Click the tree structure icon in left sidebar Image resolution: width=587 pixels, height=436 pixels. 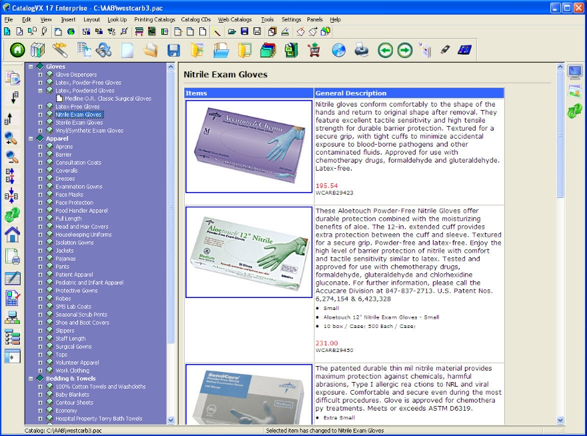tap(12, 337)
